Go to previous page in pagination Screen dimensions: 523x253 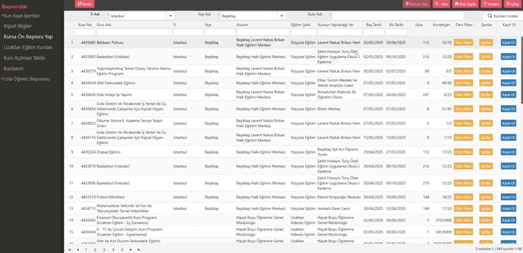(77, 249)
